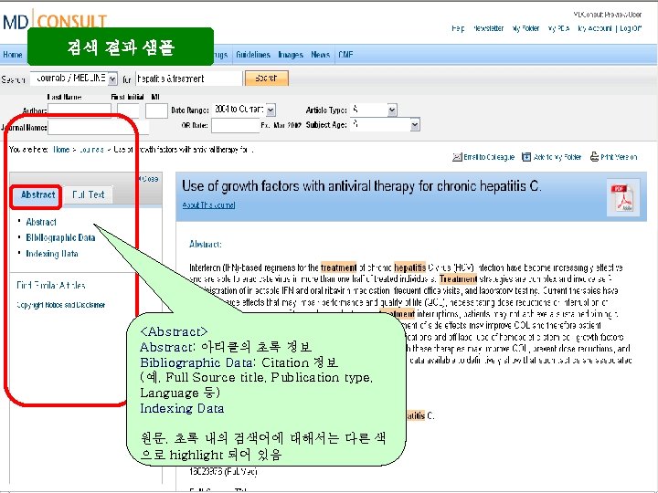The height and width of the screenshot is (493, 658).
Task: Switch to the Abstract tab
Action: [37, 195]
